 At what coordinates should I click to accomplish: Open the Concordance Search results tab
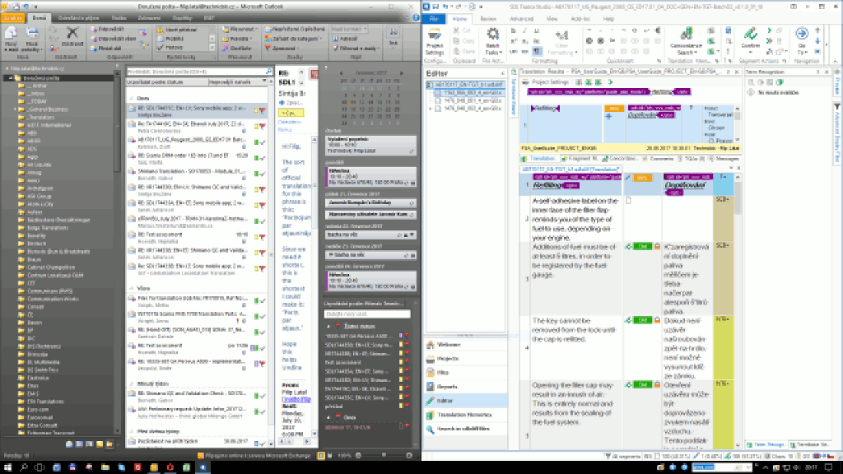point(619,159)
